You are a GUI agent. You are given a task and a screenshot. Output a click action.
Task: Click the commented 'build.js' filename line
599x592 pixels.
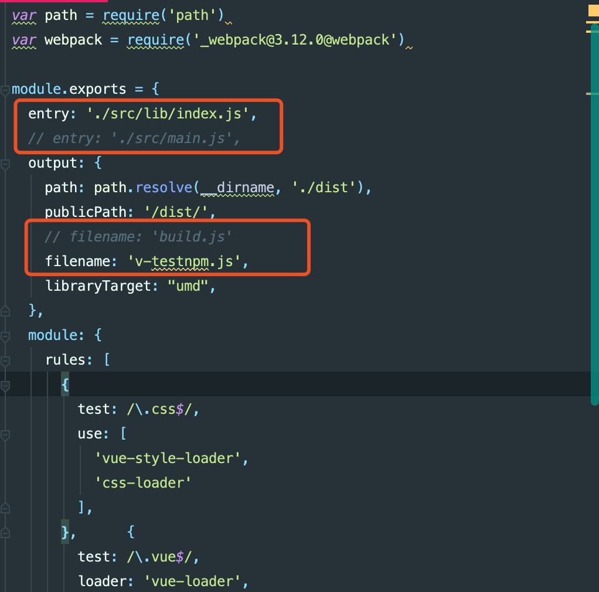point(138,237)
